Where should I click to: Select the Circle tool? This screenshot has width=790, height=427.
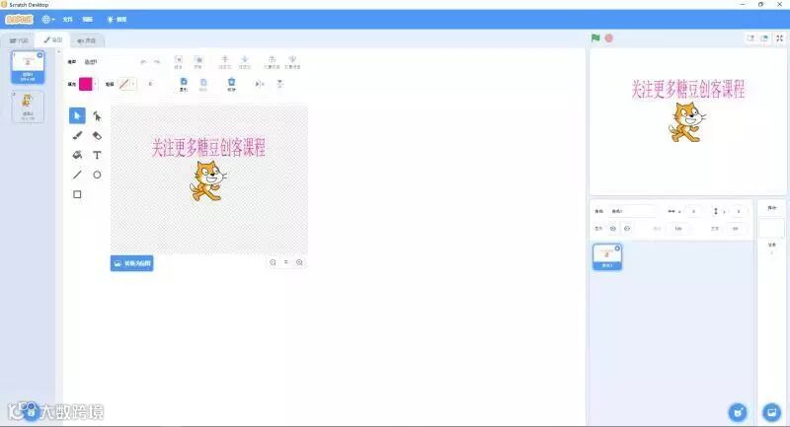click(97, 175)
